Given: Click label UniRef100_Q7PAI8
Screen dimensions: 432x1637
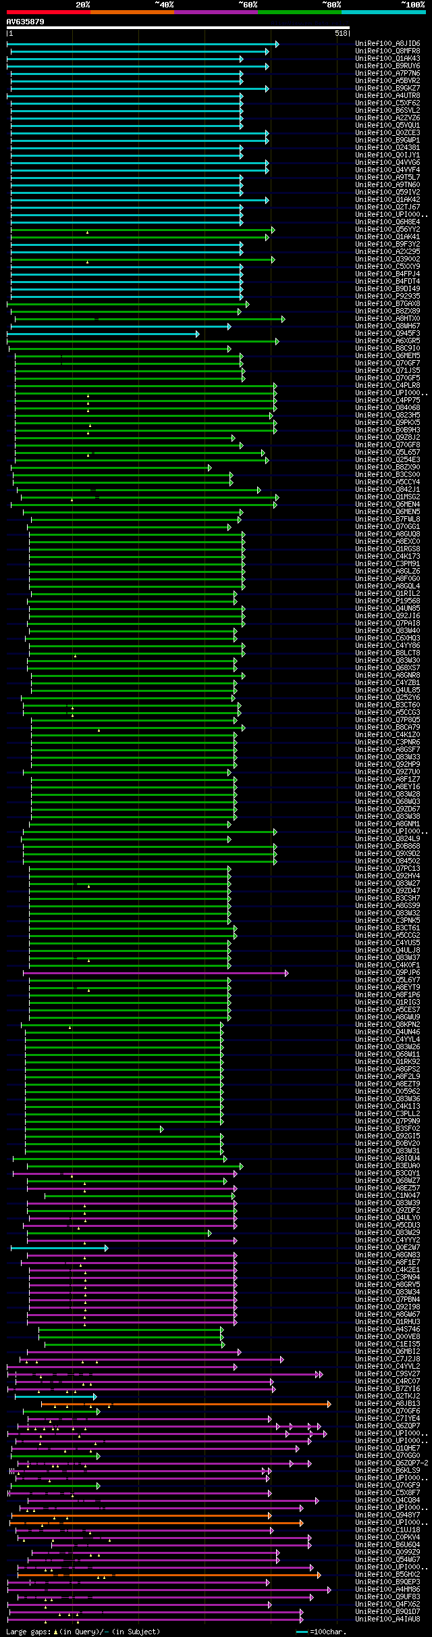Looking at the screenshot, I should 387,624.
